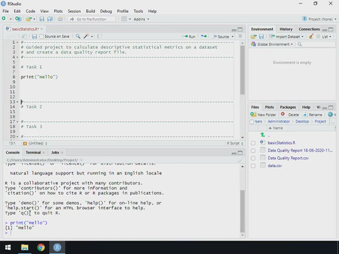This screenshot has height=254, width=339.
Task: Open the Plots menu in menu bar
Action: [58, 11]
